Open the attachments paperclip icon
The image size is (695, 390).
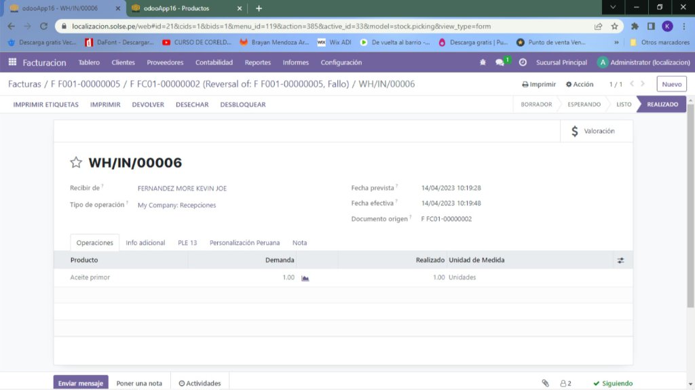pyautogui.click(x=545, y=383)
